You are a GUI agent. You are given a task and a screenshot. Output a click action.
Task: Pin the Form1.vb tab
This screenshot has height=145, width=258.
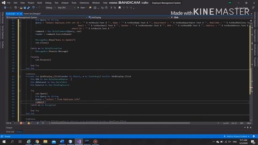[18, 14]
